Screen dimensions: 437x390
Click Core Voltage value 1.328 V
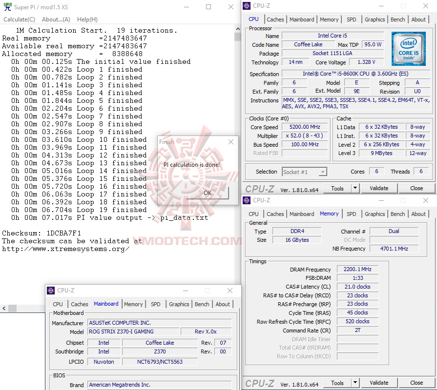coord(366,62)
